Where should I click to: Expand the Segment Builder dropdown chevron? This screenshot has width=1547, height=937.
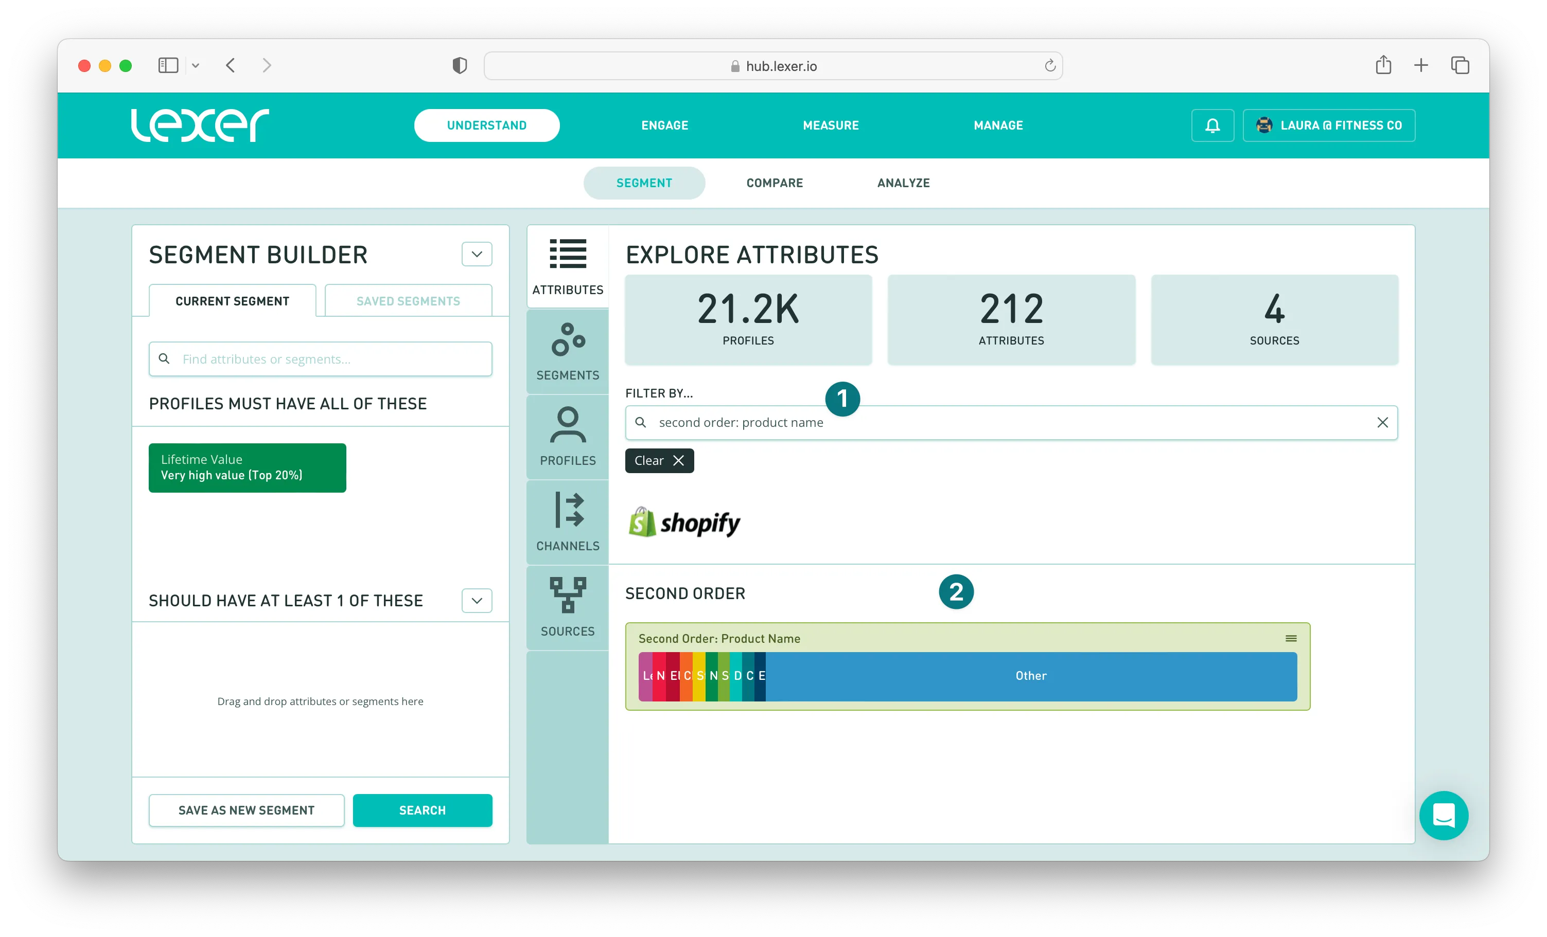pyautogui.click(x=477, y=254)
